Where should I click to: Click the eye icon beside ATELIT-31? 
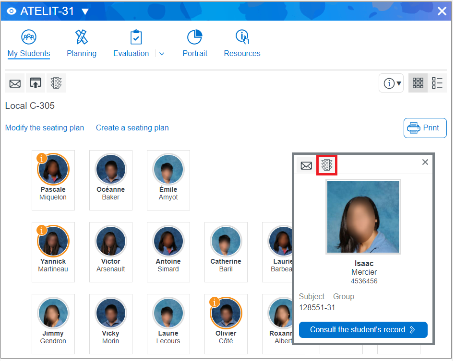tap(11, 11)
